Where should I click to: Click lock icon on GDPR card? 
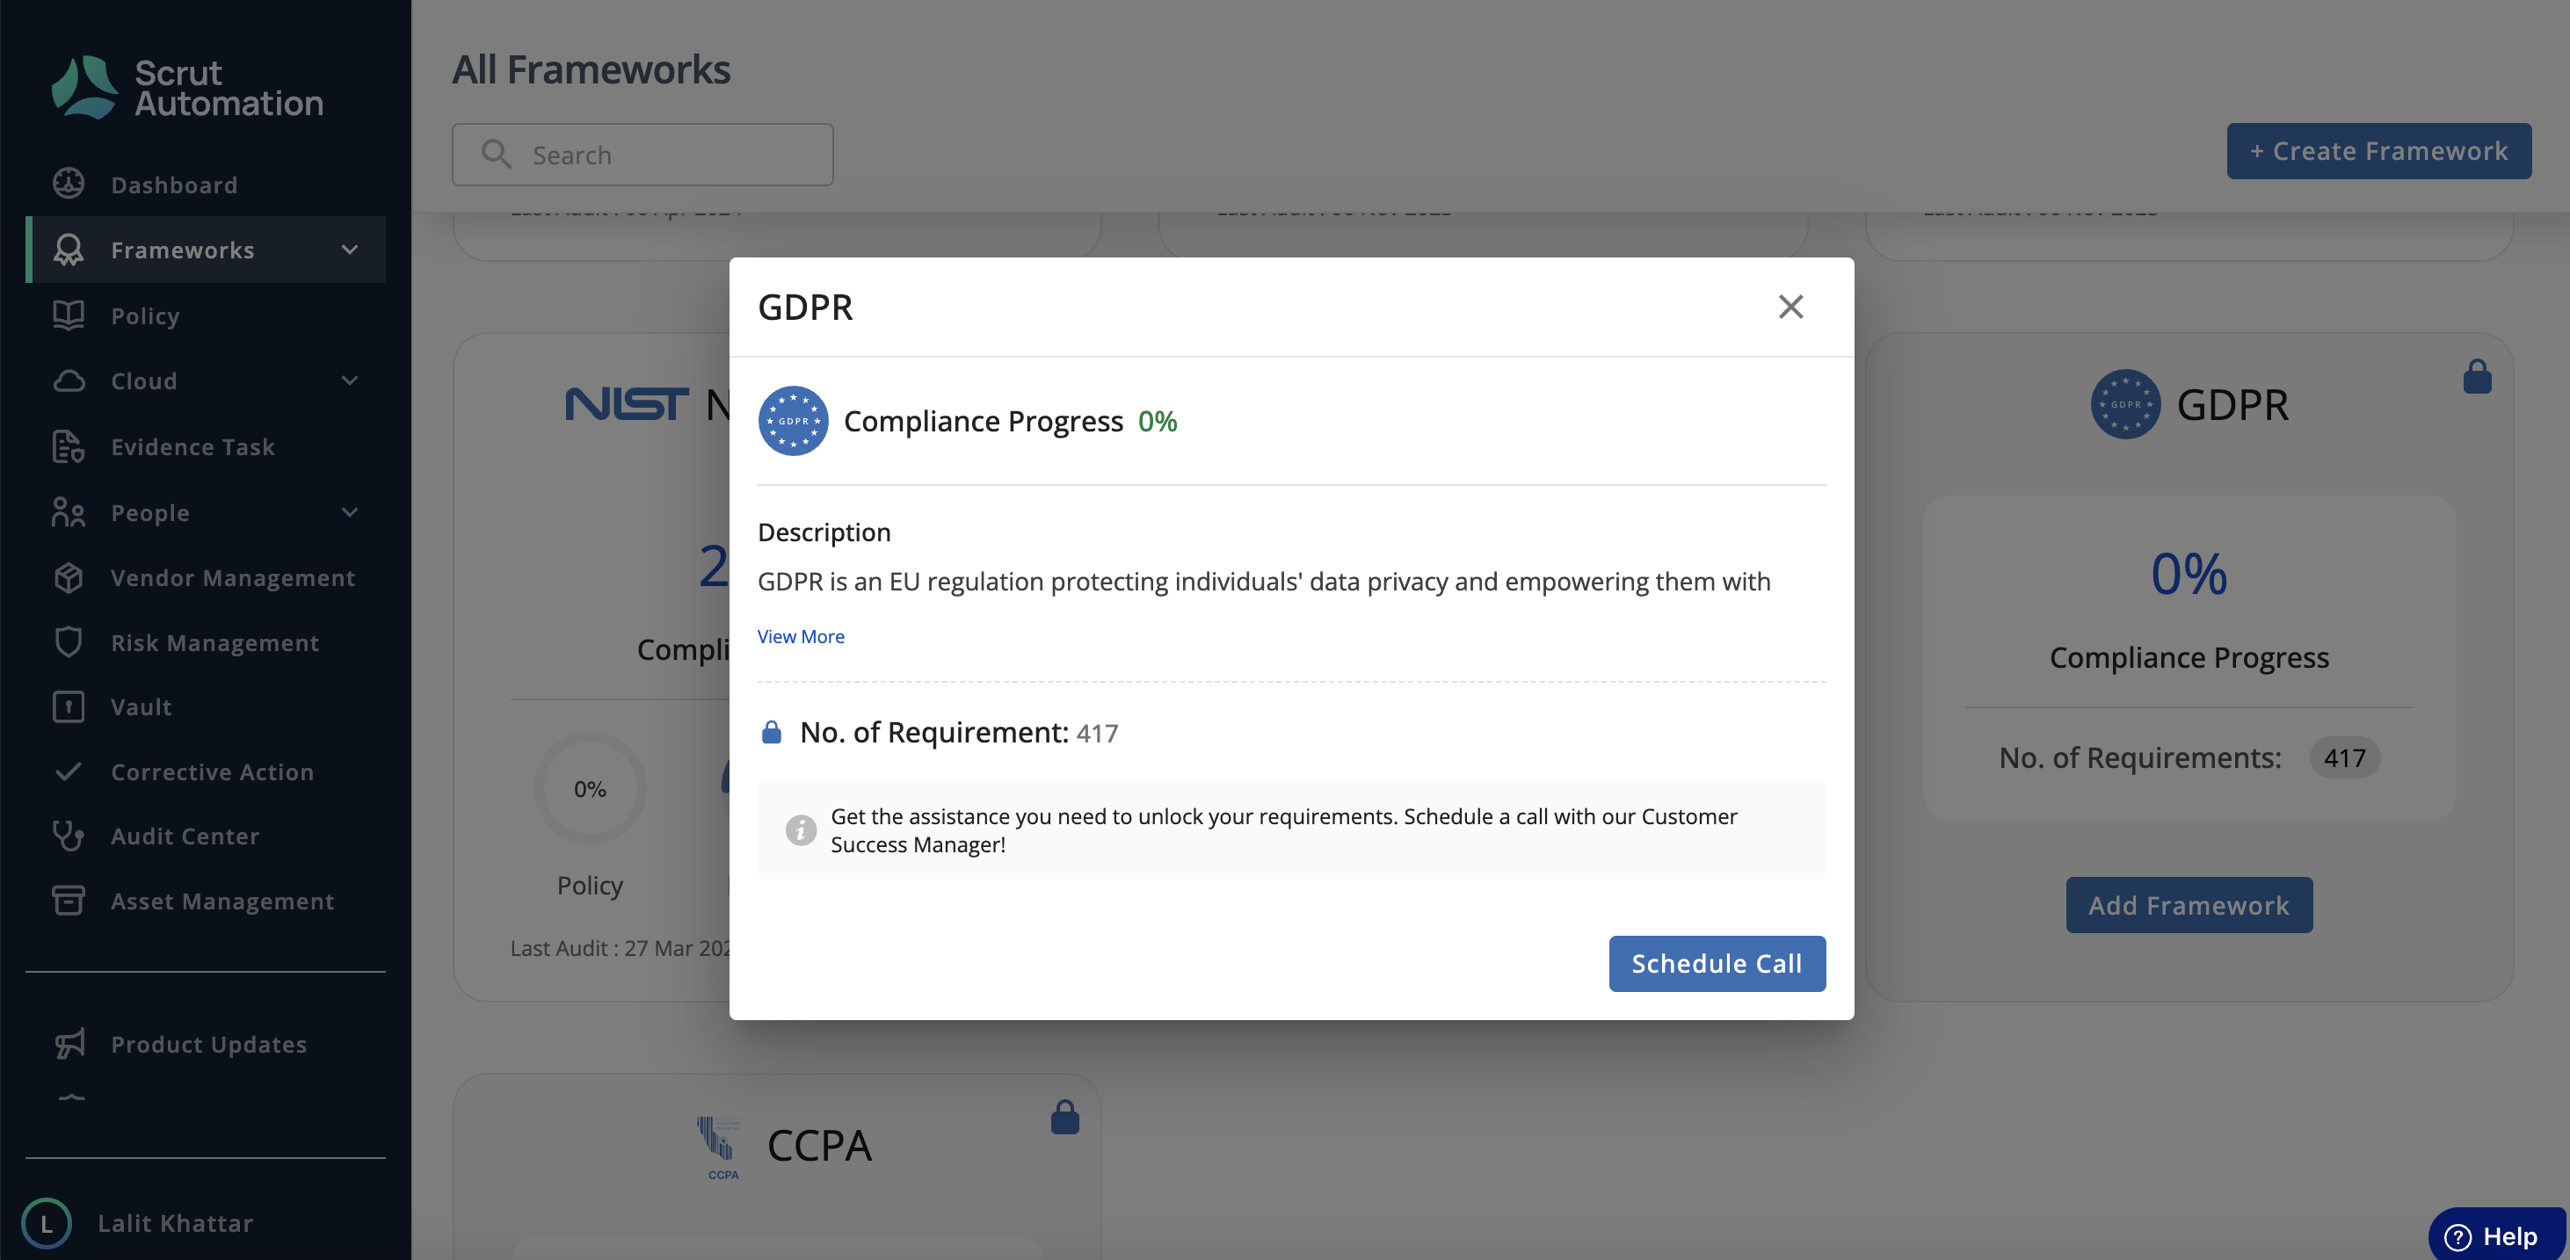(x=2477, y=377)
